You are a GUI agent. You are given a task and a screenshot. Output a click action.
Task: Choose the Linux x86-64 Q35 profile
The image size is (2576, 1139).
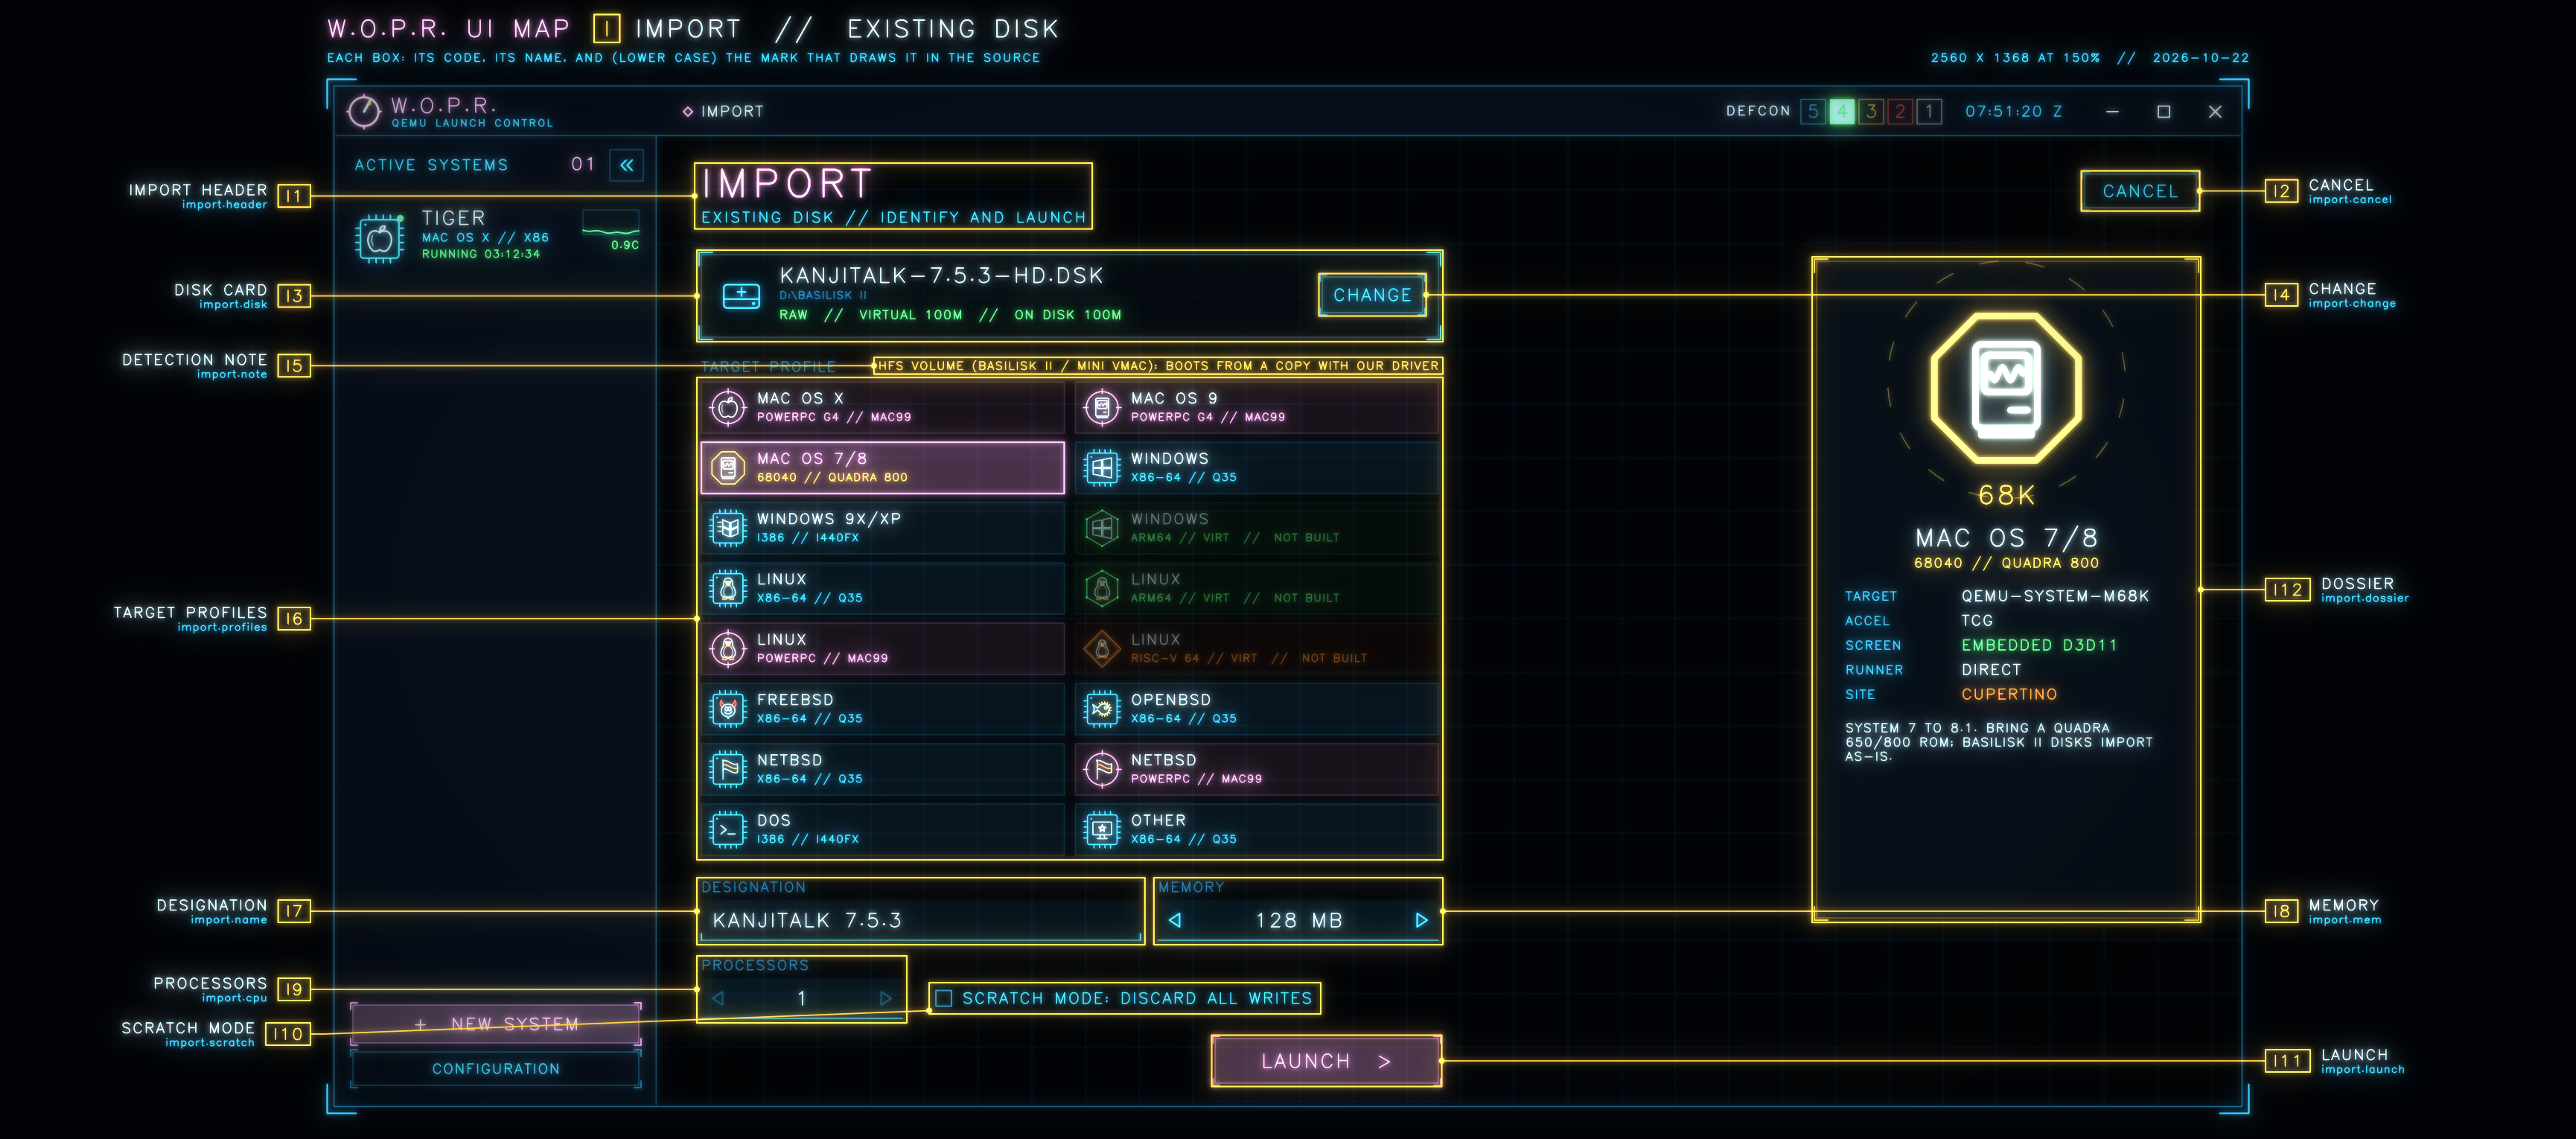pos(883,588)
